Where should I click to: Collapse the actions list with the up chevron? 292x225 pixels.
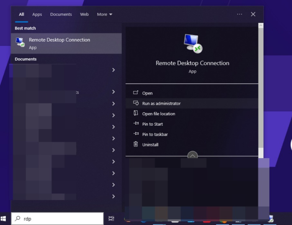[193, 156]
